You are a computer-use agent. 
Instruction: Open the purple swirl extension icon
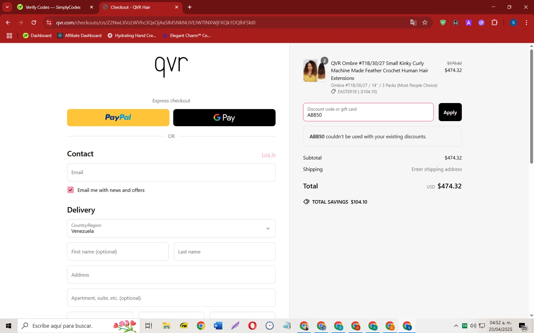tap(481, 22)
